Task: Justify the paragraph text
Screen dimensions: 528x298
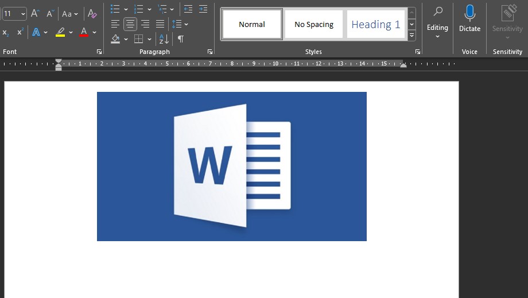Action: [160, 24]
